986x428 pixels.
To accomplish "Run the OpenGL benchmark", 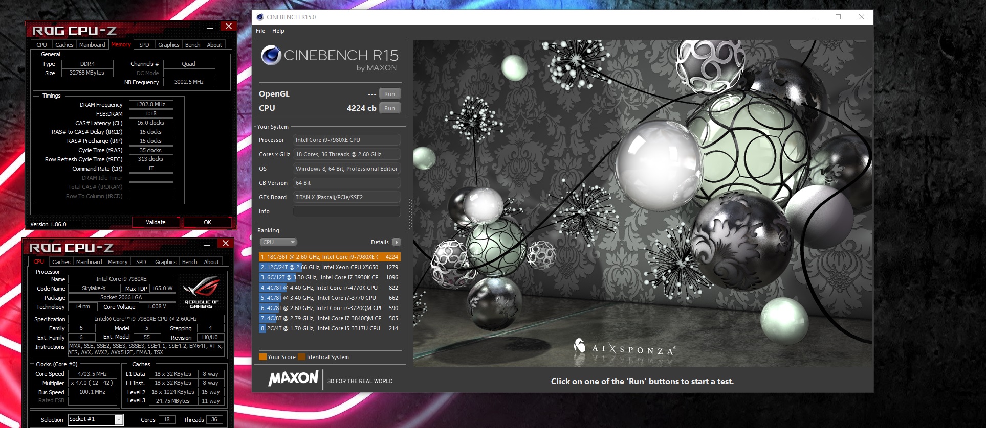I will [390, 94].
